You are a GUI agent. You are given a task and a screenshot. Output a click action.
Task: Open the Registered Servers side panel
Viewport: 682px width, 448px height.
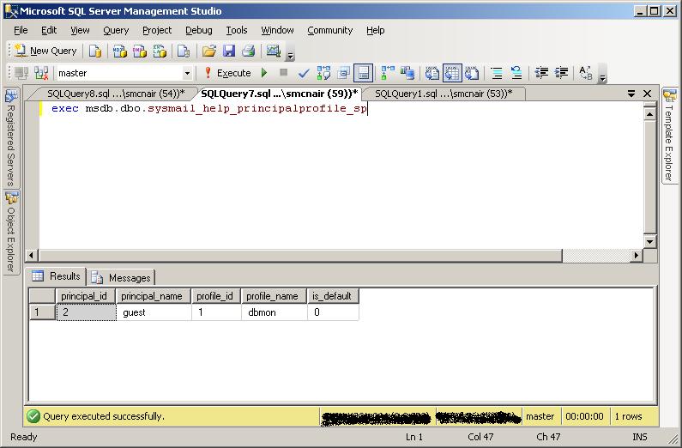click(x=11, y=137)
